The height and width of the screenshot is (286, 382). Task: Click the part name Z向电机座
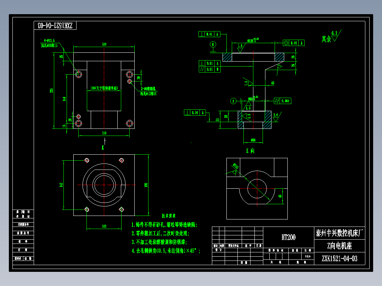pos(339,246)
